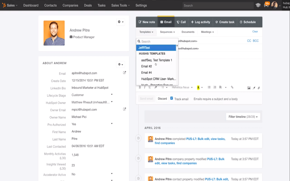Screen dimensions: 290x181
Task: Click the HubSpot sprocket logo
Action: tap(4, 5)
